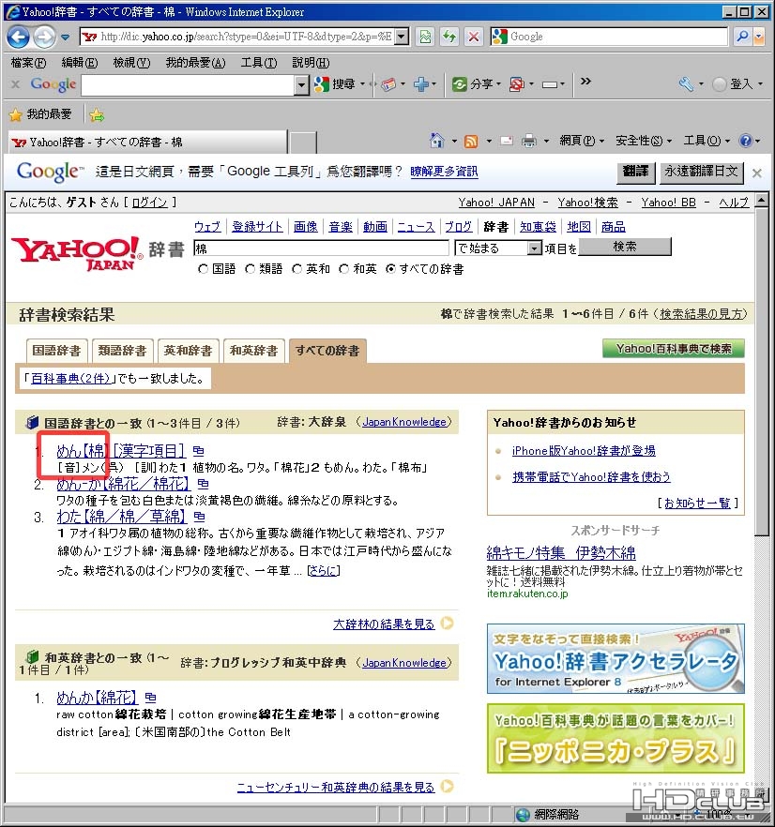The height and width of the screenshot is (827, 775).
Task: Click the Favorites star icon
Action: (x=16, y=114)
